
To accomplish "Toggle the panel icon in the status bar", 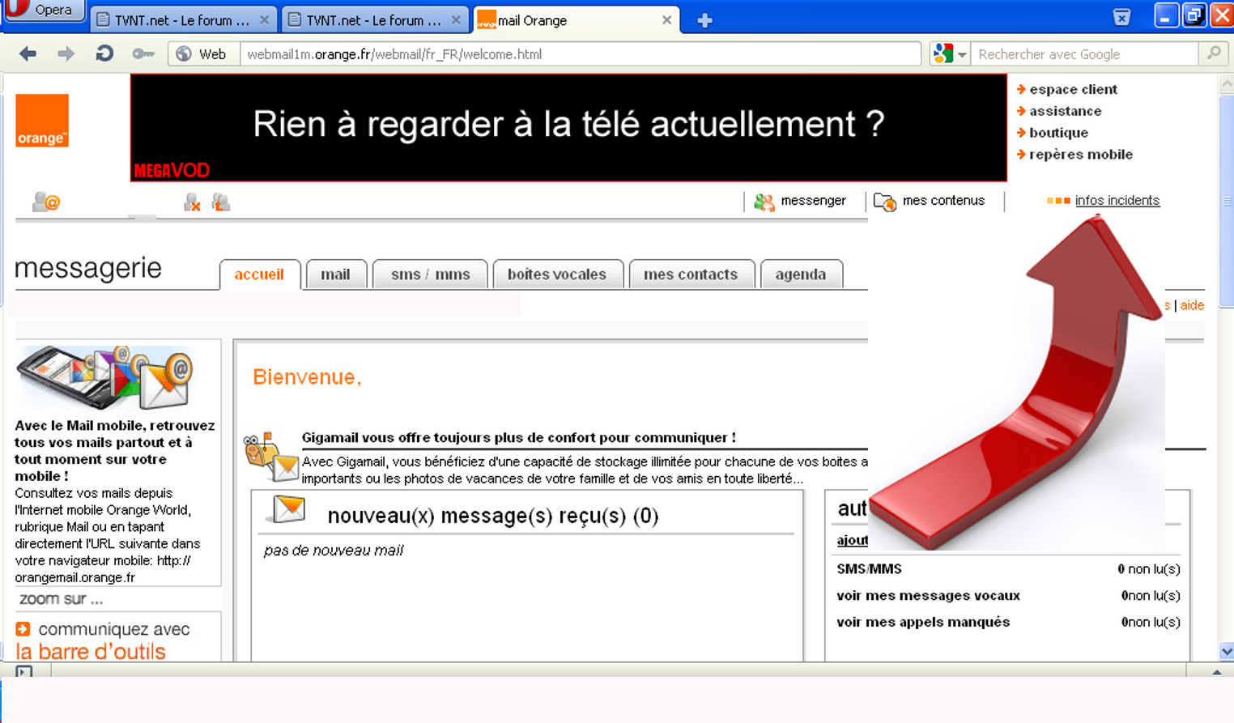I will [24, 671].
